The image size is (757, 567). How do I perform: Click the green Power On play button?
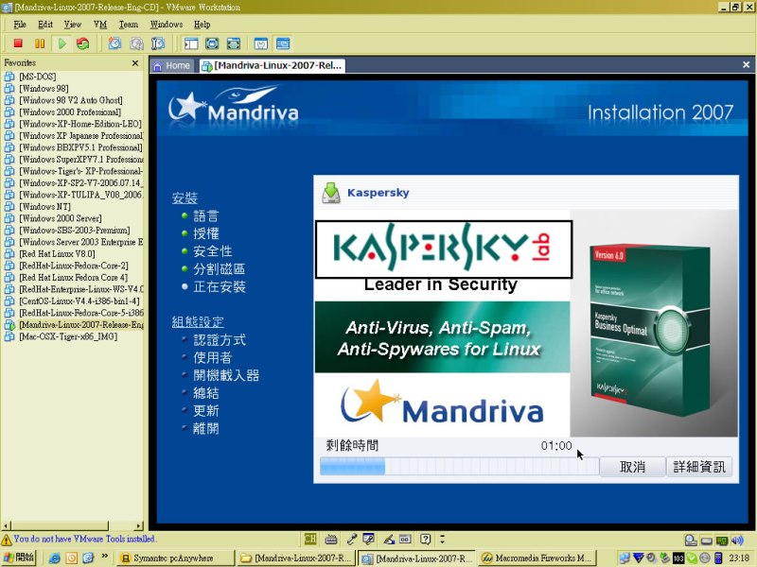tap(62, 43)
